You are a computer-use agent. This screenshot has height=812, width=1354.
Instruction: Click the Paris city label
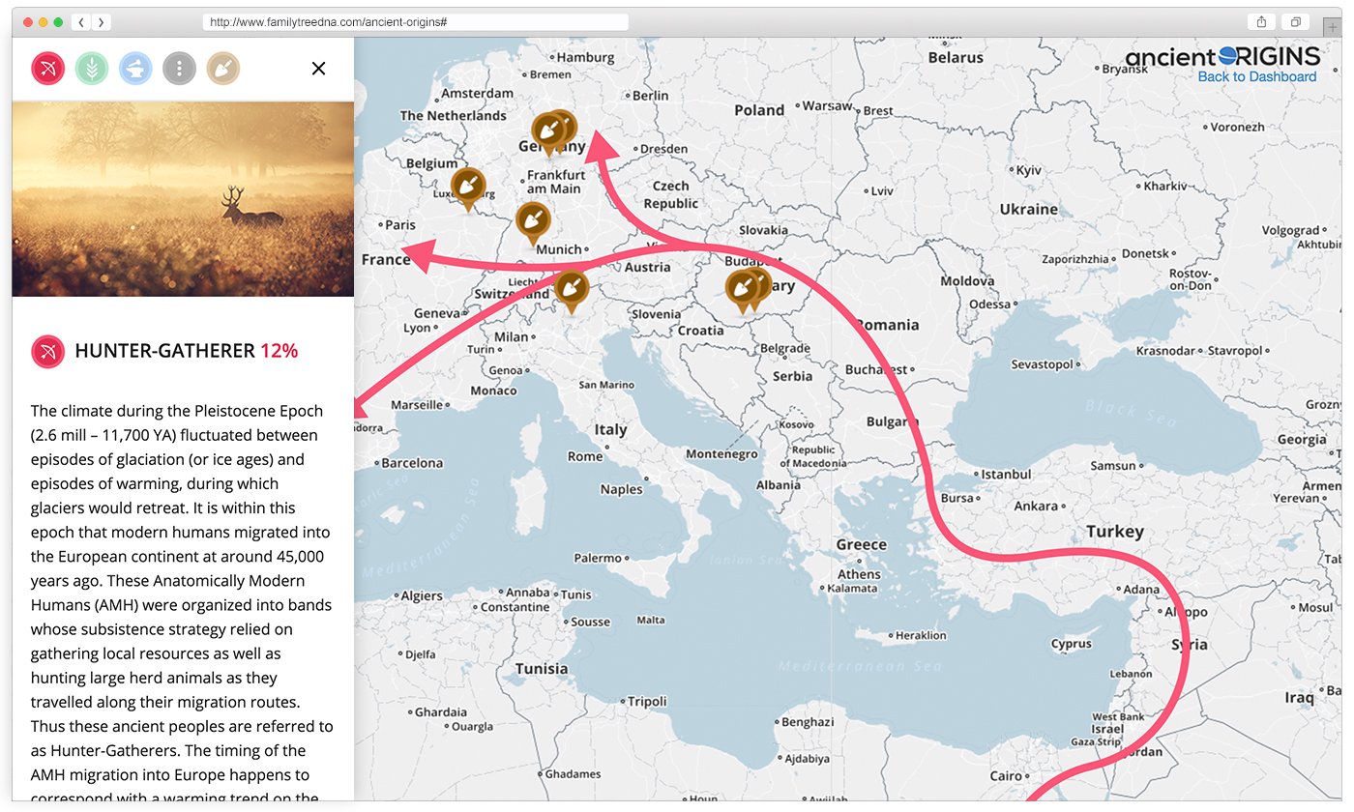pyautogui.click(x=400, y=224)
